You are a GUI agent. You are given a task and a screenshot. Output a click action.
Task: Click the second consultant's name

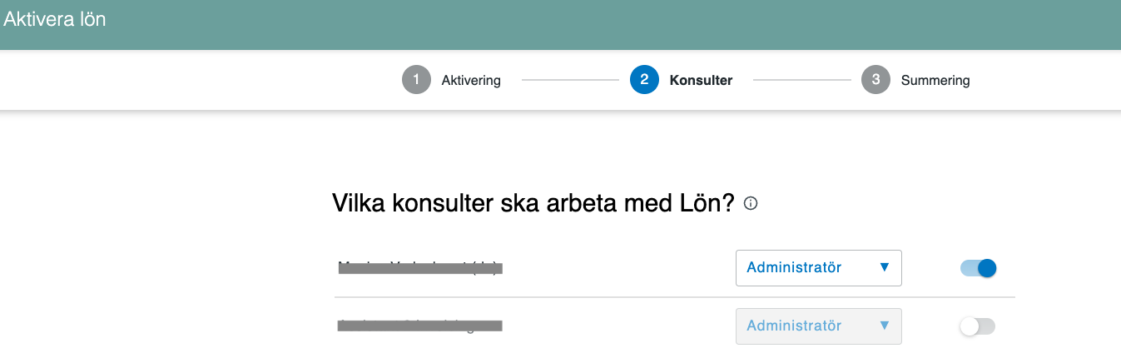(x=419, y=326)
